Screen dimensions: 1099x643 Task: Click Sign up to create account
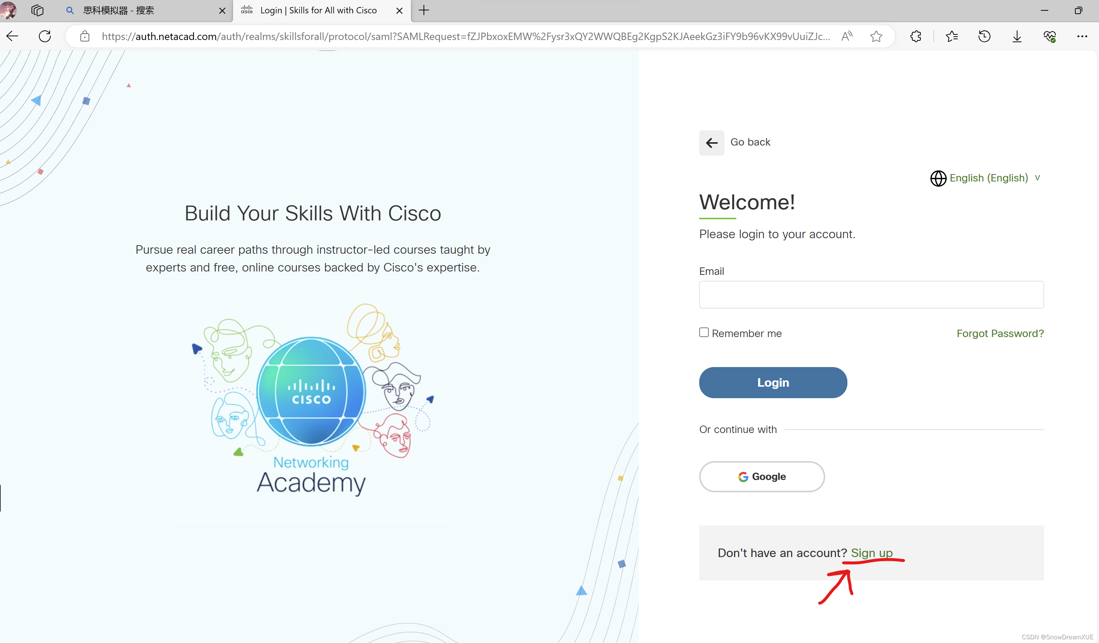pos(872,553)
